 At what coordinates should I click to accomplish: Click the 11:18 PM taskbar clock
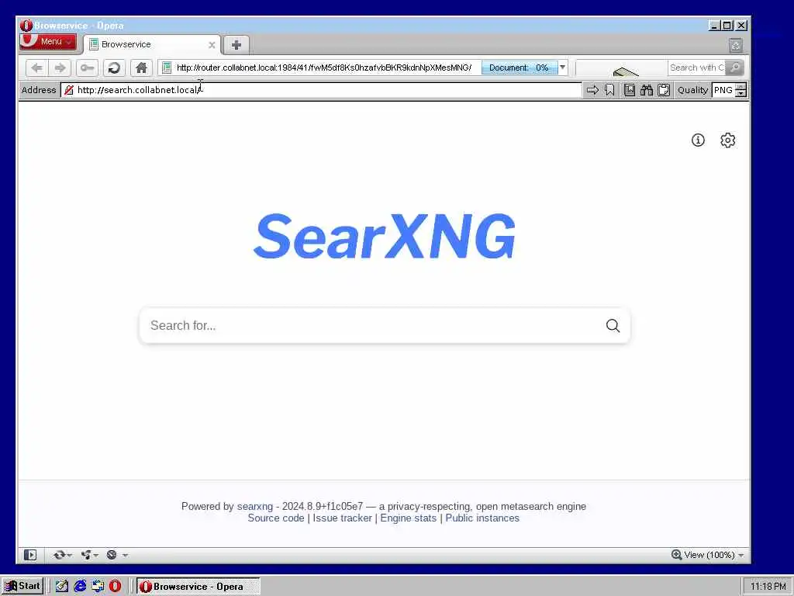[x=768, y=587]
